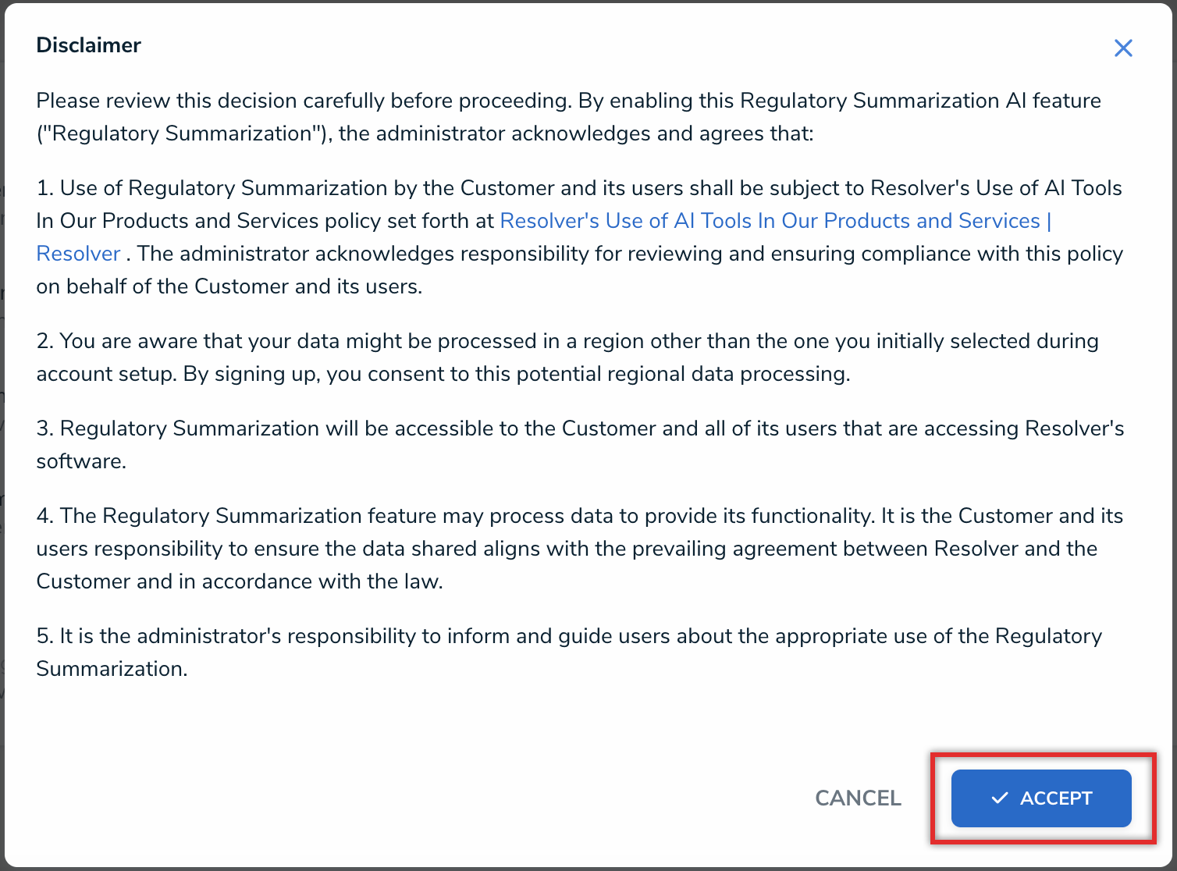Click the wrapped "Resolver" link text

[x=78, y=254]
